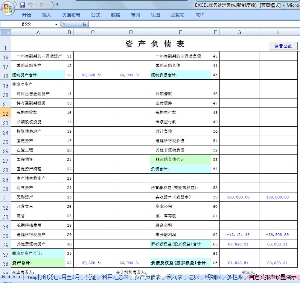
Task: Click the Undo arrow icon
Action: (x=30, y=5)
